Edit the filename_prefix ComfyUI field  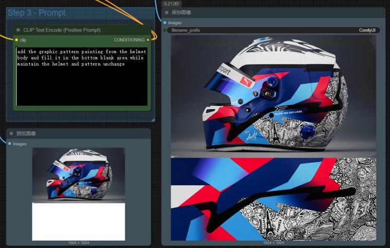pyautogui.click(x=273, y=30)
